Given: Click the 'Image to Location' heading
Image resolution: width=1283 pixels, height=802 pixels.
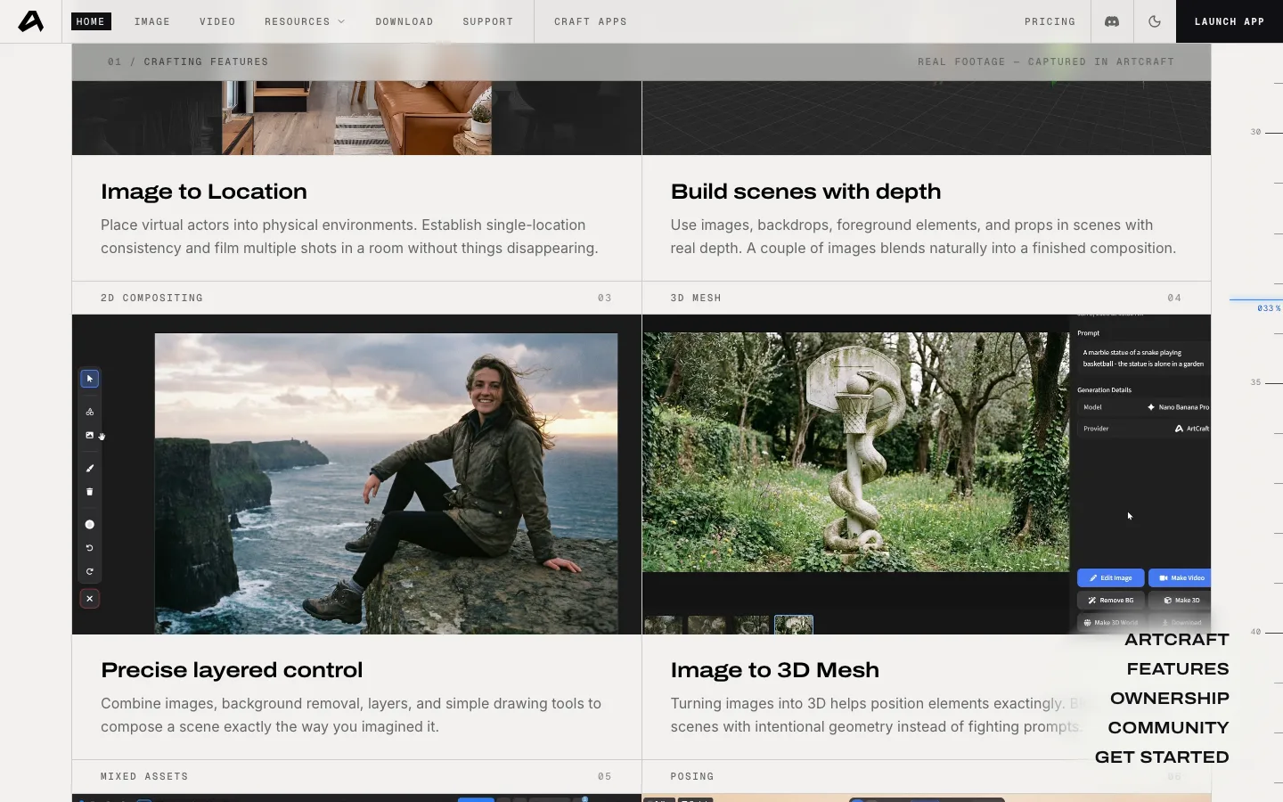Looking at the screenshot, I should [x=204, y=192].
